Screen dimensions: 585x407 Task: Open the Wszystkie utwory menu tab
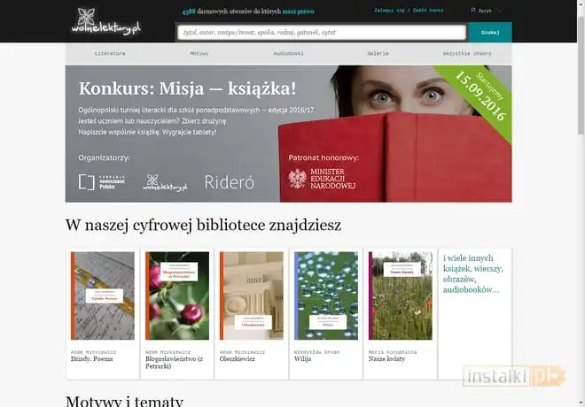pos(467,53)
